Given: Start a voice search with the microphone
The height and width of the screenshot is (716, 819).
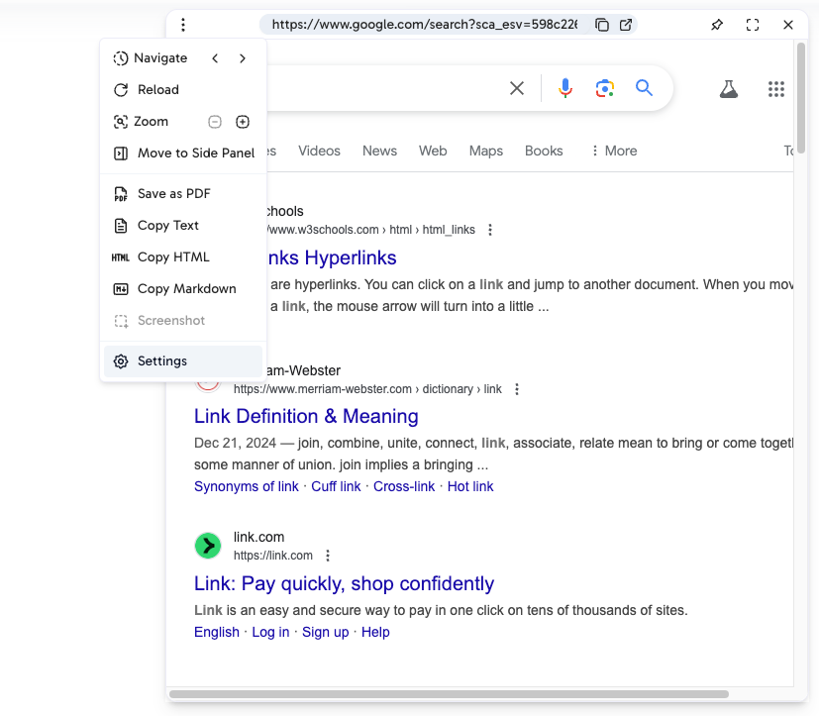Looking at the screenshot, I should coord(565,89).
